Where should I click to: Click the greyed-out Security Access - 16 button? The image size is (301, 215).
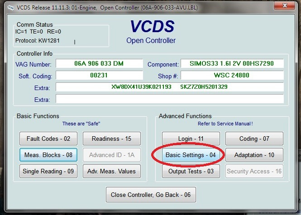point(254,171)
